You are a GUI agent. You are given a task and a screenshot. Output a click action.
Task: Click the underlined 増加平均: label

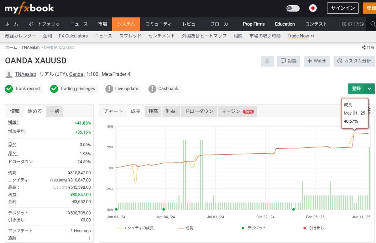tap(17, 132)
